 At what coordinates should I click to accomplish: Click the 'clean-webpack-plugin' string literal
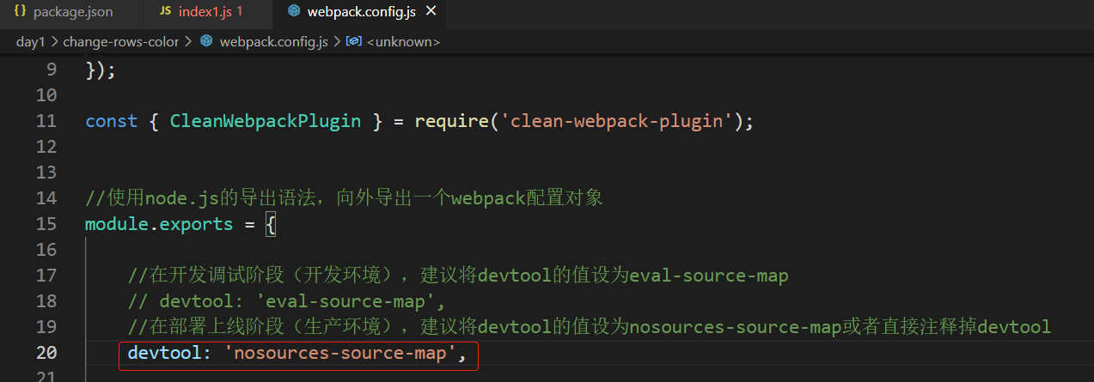point(617,121)
